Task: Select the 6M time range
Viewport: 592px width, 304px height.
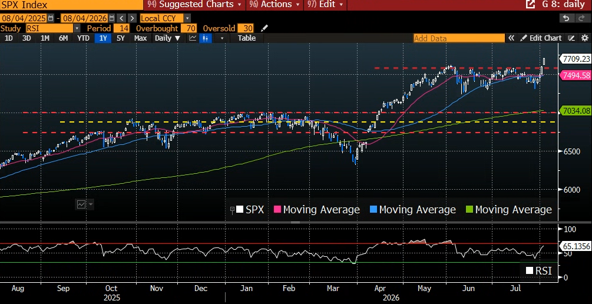Action: click(63, 38)
